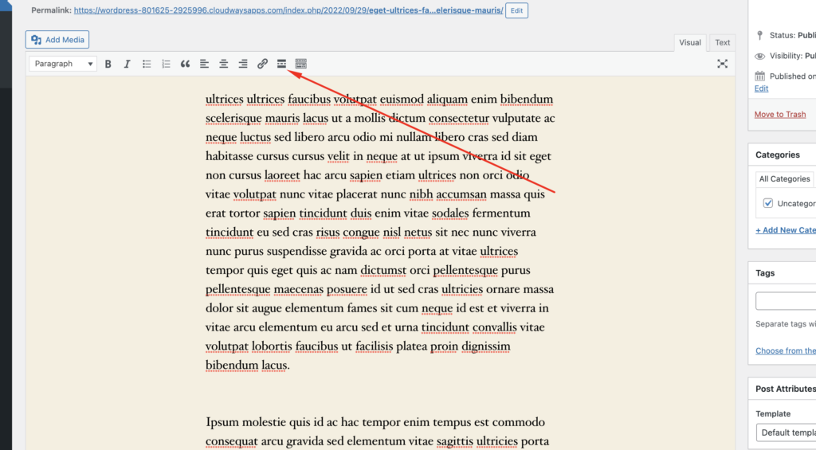Click the Add Media button

[x=57, y=40]
